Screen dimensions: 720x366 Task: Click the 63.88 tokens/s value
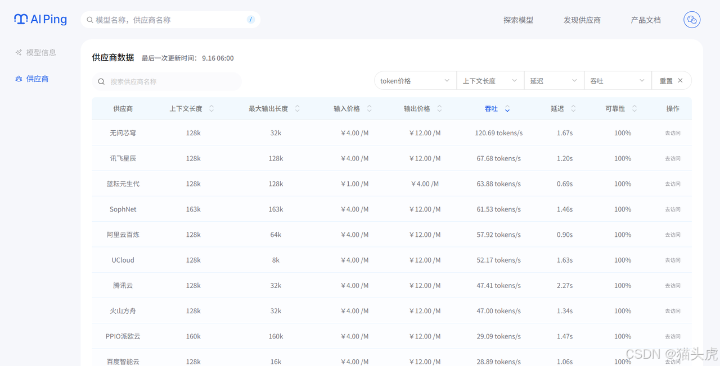click(498, 184)
